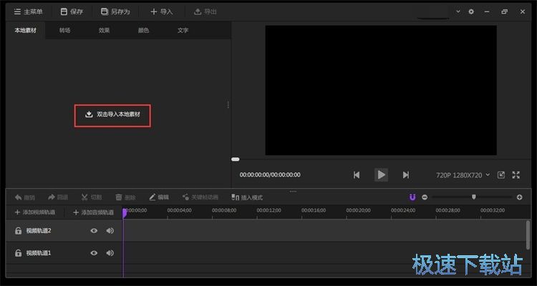This screenshot has width=537, height=286.
Task: Switch to 效果 effects tab
Action: (x=104, y=31)
